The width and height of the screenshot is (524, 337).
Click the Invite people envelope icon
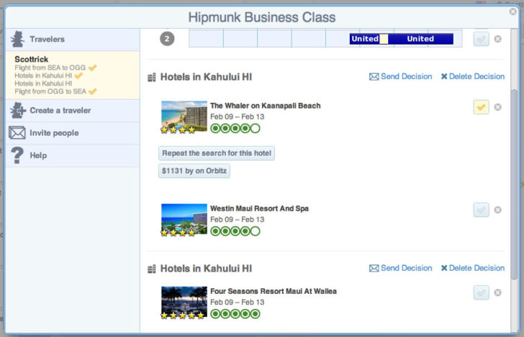click(17, 133)
